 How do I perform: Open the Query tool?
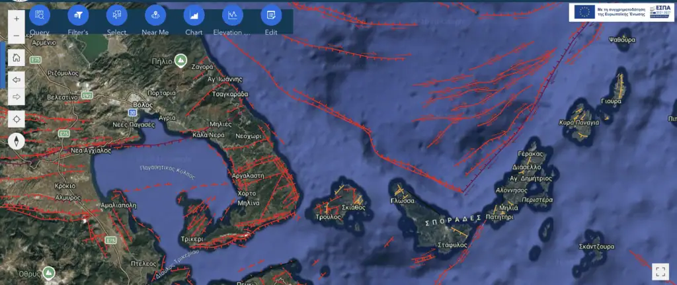[40, 15]
